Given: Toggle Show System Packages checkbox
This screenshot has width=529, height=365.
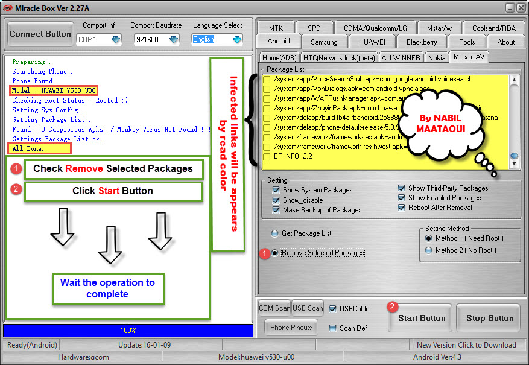Looking at the screenshot, I should click(276, 190).
